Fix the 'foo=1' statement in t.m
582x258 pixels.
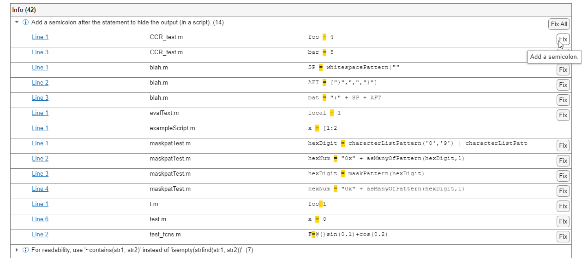coord(563,206)
